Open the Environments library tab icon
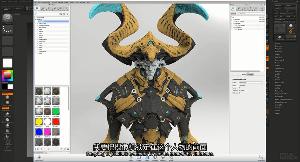300x162 pixels. [49, 8]
